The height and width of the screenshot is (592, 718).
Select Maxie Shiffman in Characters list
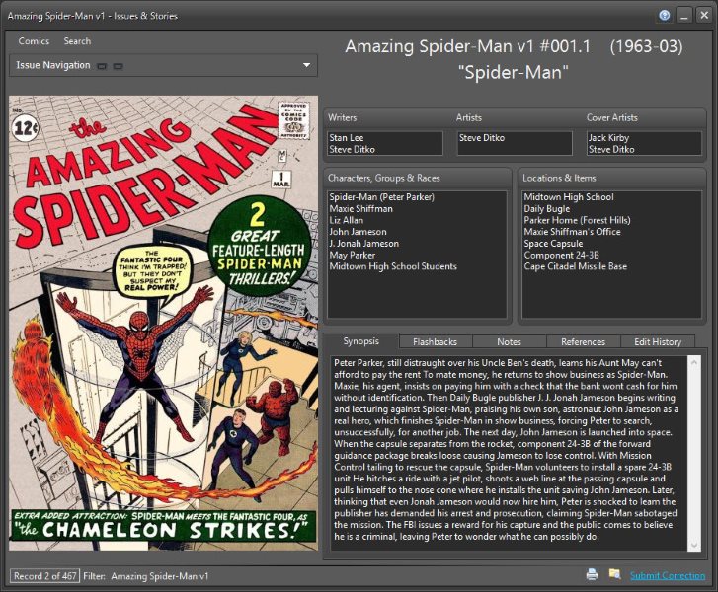coord(360,208)
